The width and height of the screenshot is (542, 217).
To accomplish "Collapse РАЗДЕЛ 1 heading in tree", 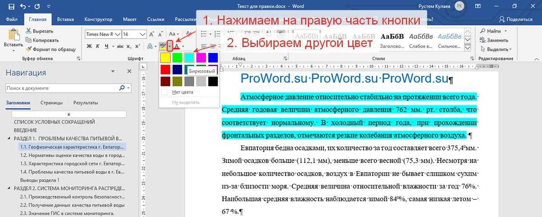I will point(10,139).
